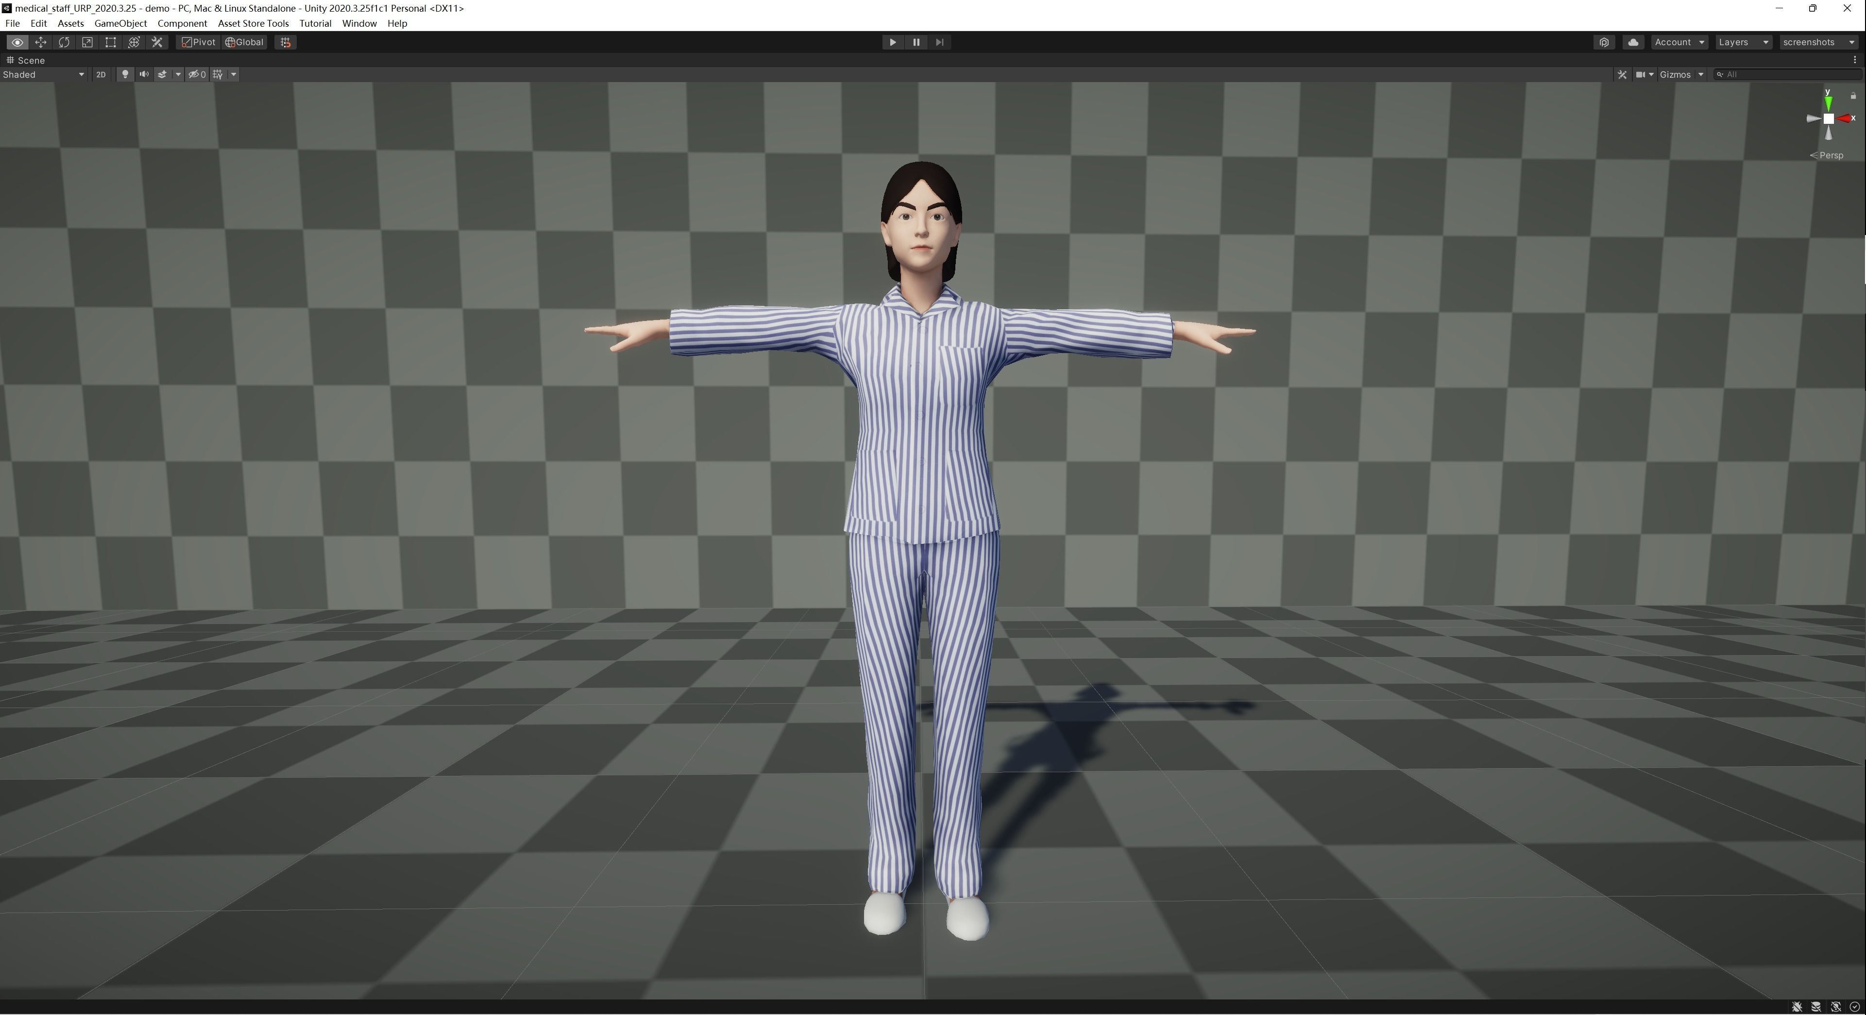Viewport: 1866px width, 1015px height.
Task: Click the Pause button
Action: (x=916, y=42)
